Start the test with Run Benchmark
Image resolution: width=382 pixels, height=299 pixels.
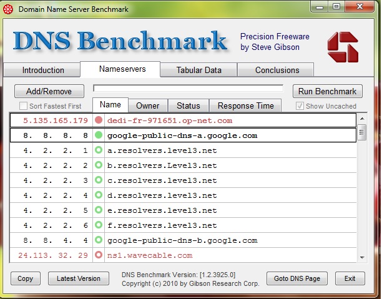[x=328, y=91]
